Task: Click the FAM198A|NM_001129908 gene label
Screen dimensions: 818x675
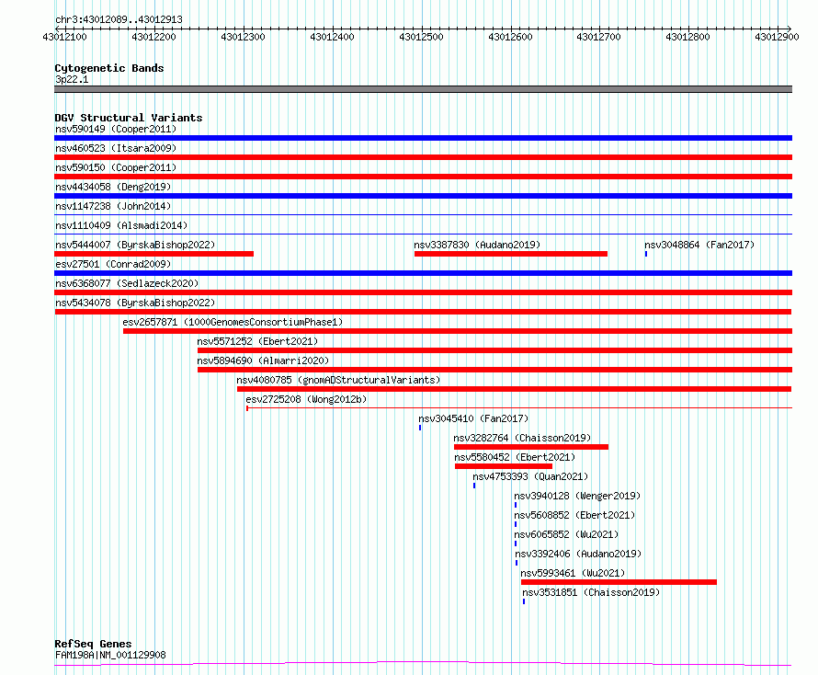Action: coord(110,655)
